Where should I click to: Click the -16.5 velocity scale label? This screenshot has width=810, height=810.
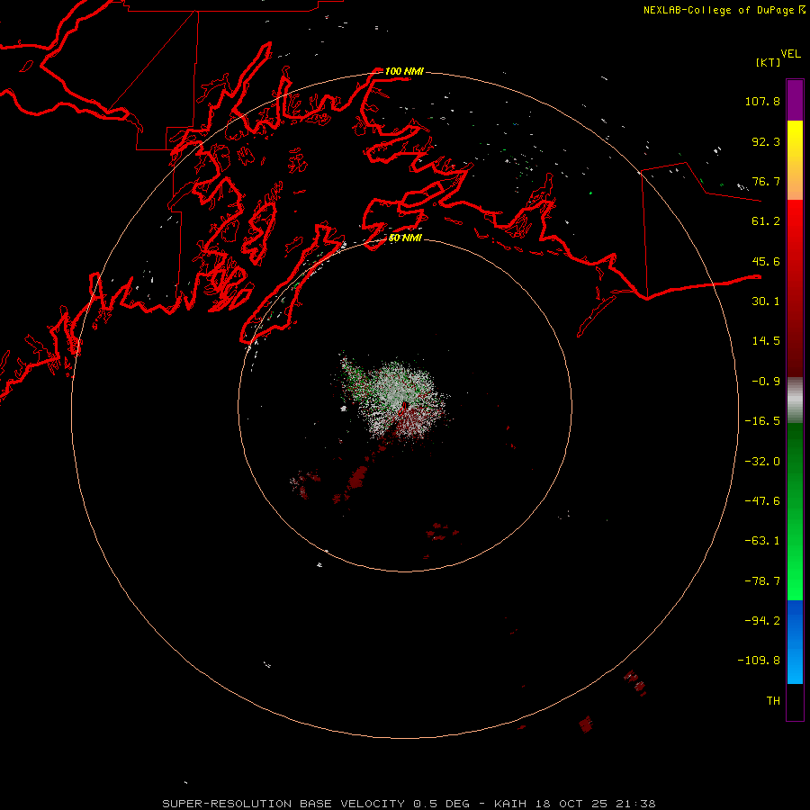[x=762, y=421]
